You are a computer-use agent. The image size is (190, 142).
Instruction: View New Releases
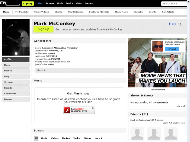[76, 12]
